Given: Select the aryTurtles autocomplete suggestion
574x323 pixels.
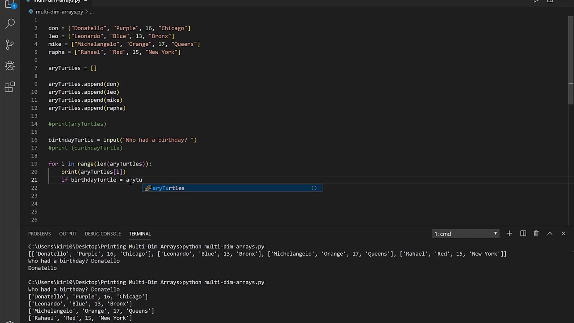Looking at the screenshot, I should pyautogui.click(x=169, y=188).
